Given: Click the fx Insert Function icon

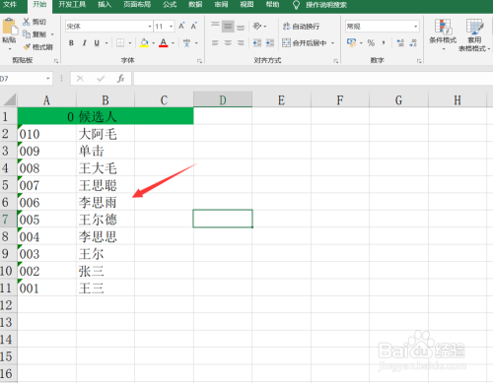Looking at the screenshot, I should (x=120, y=79).
